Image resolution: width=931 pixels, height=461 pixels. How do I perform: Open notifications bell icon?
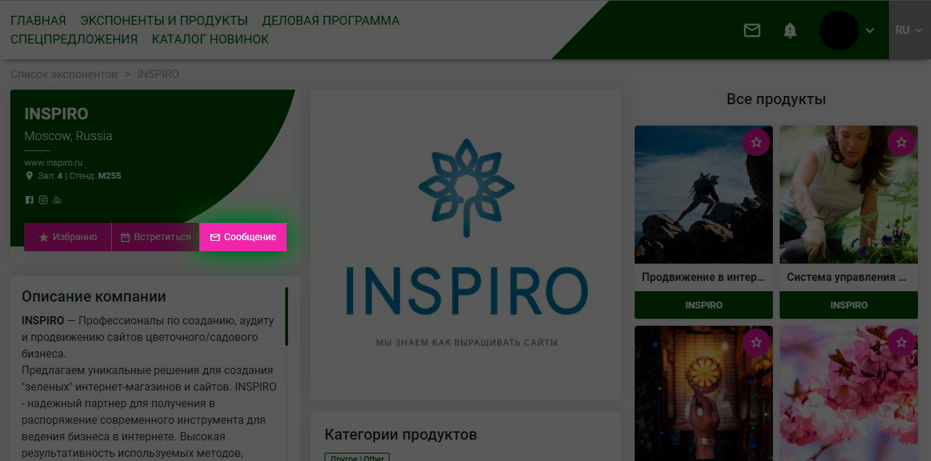click(x=790, y=30)
